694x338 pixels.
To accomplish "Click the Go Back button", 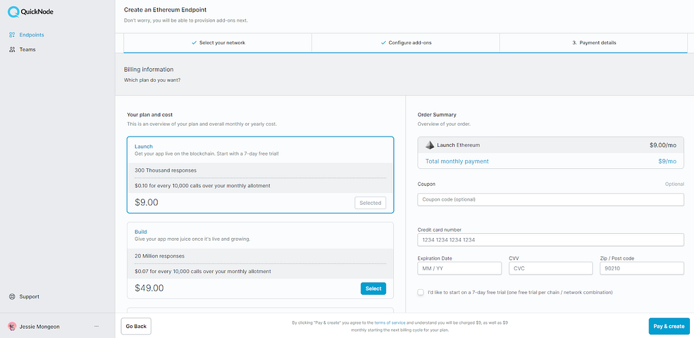I will coord(136,327).
